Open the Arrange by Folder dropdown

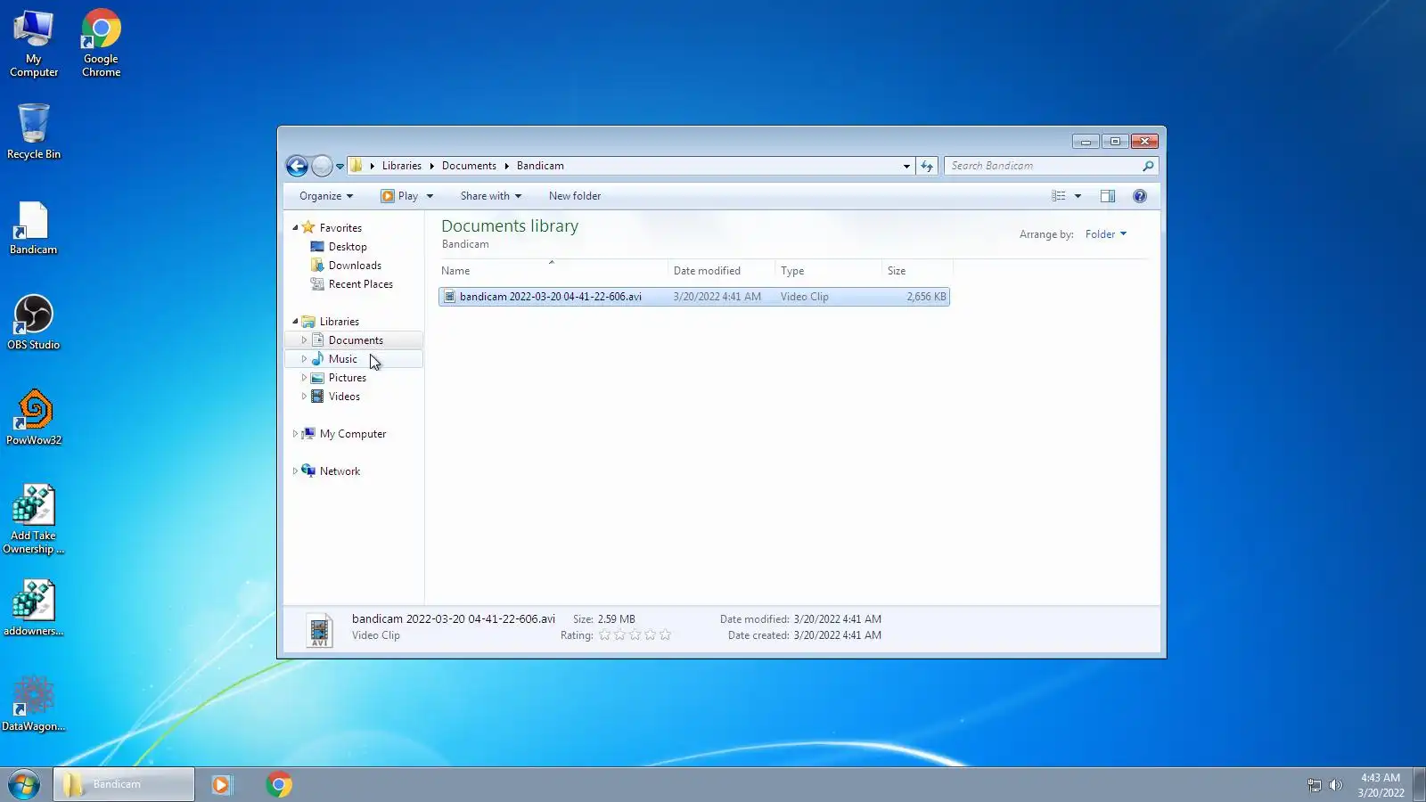click(x=1106, y=234)
